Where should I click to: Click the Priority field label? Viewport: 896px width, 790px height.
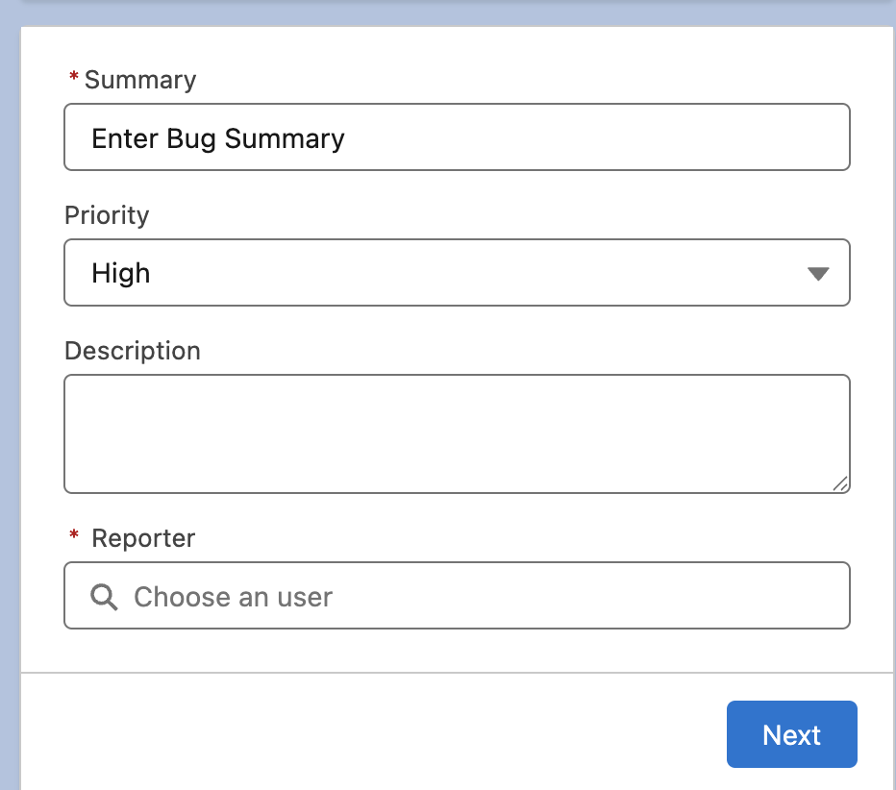click(107, 215)
